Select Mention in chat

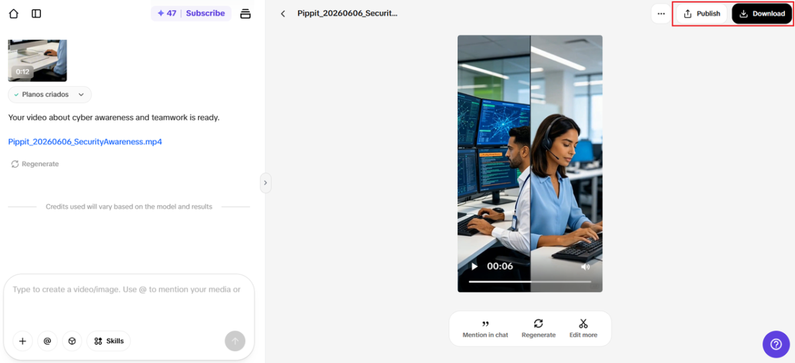coord(486,329)
